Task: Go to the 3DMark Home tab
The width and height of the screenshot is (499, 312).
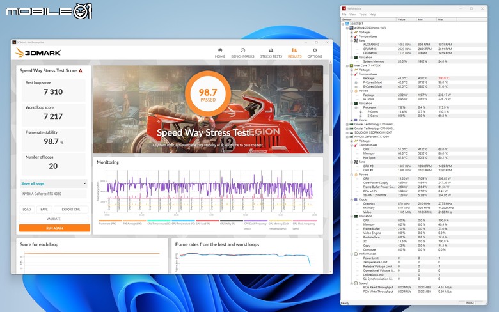Action: click(220, 53)
